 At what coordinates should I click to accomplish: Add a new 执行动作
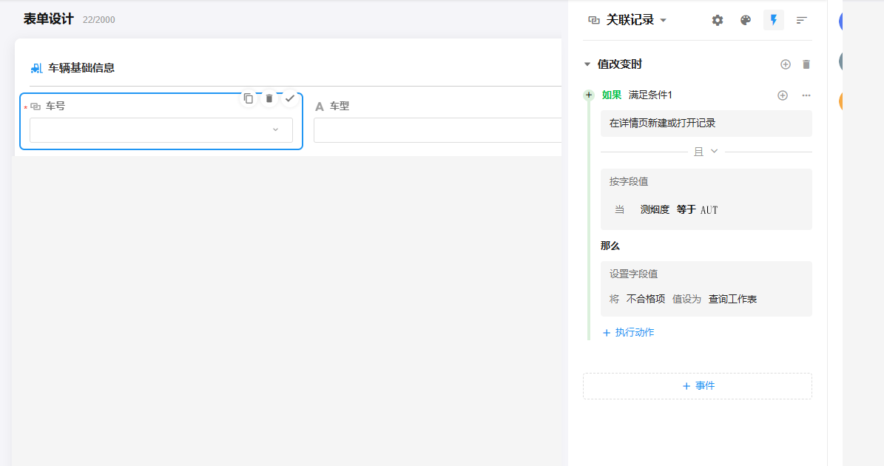629,332
